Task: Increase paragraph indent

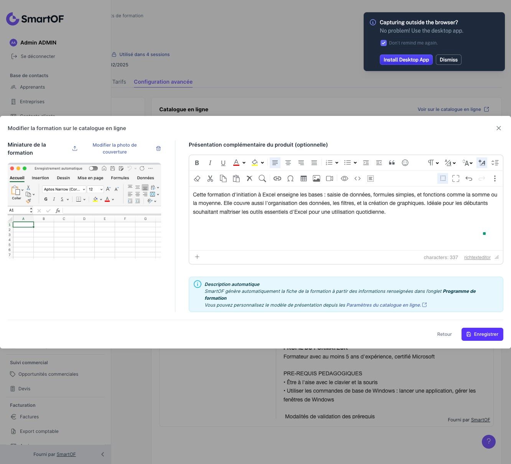Action: coord(366,163)
